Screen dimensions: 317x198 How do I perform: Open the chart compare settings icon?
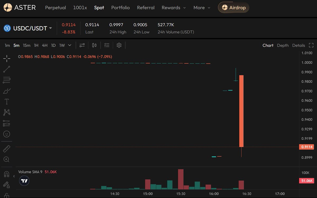coord(82,45)
